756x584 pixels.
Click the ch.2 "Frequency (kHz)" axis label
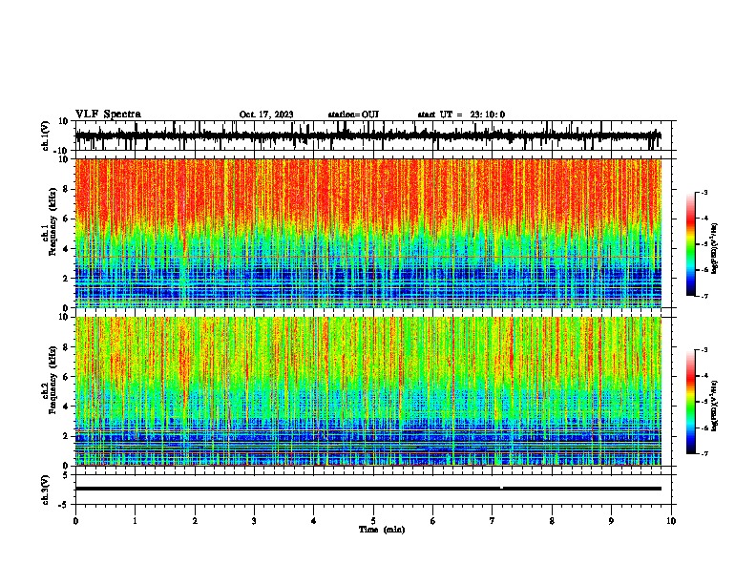tap(52, 380)
